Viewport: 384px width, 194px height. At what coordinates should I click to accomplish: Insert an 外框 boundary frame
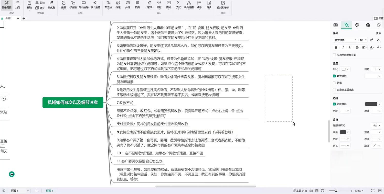pos(127,6)
